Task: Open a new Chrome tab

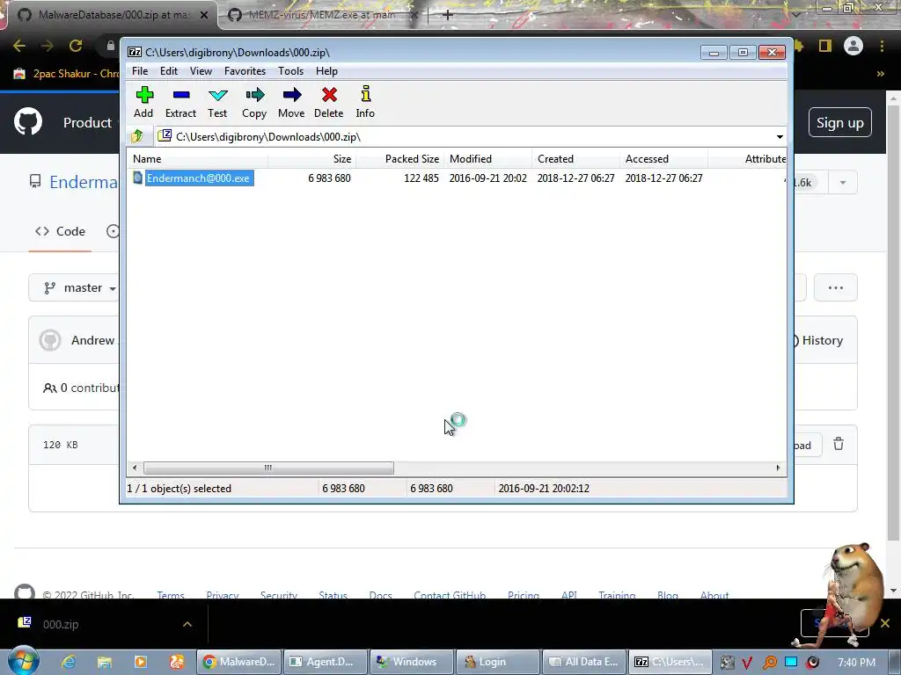Action: coord(448,15)
